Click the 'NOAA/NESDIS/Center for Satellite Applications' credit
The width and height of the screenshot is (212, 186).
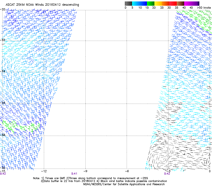tap(124, 184)
